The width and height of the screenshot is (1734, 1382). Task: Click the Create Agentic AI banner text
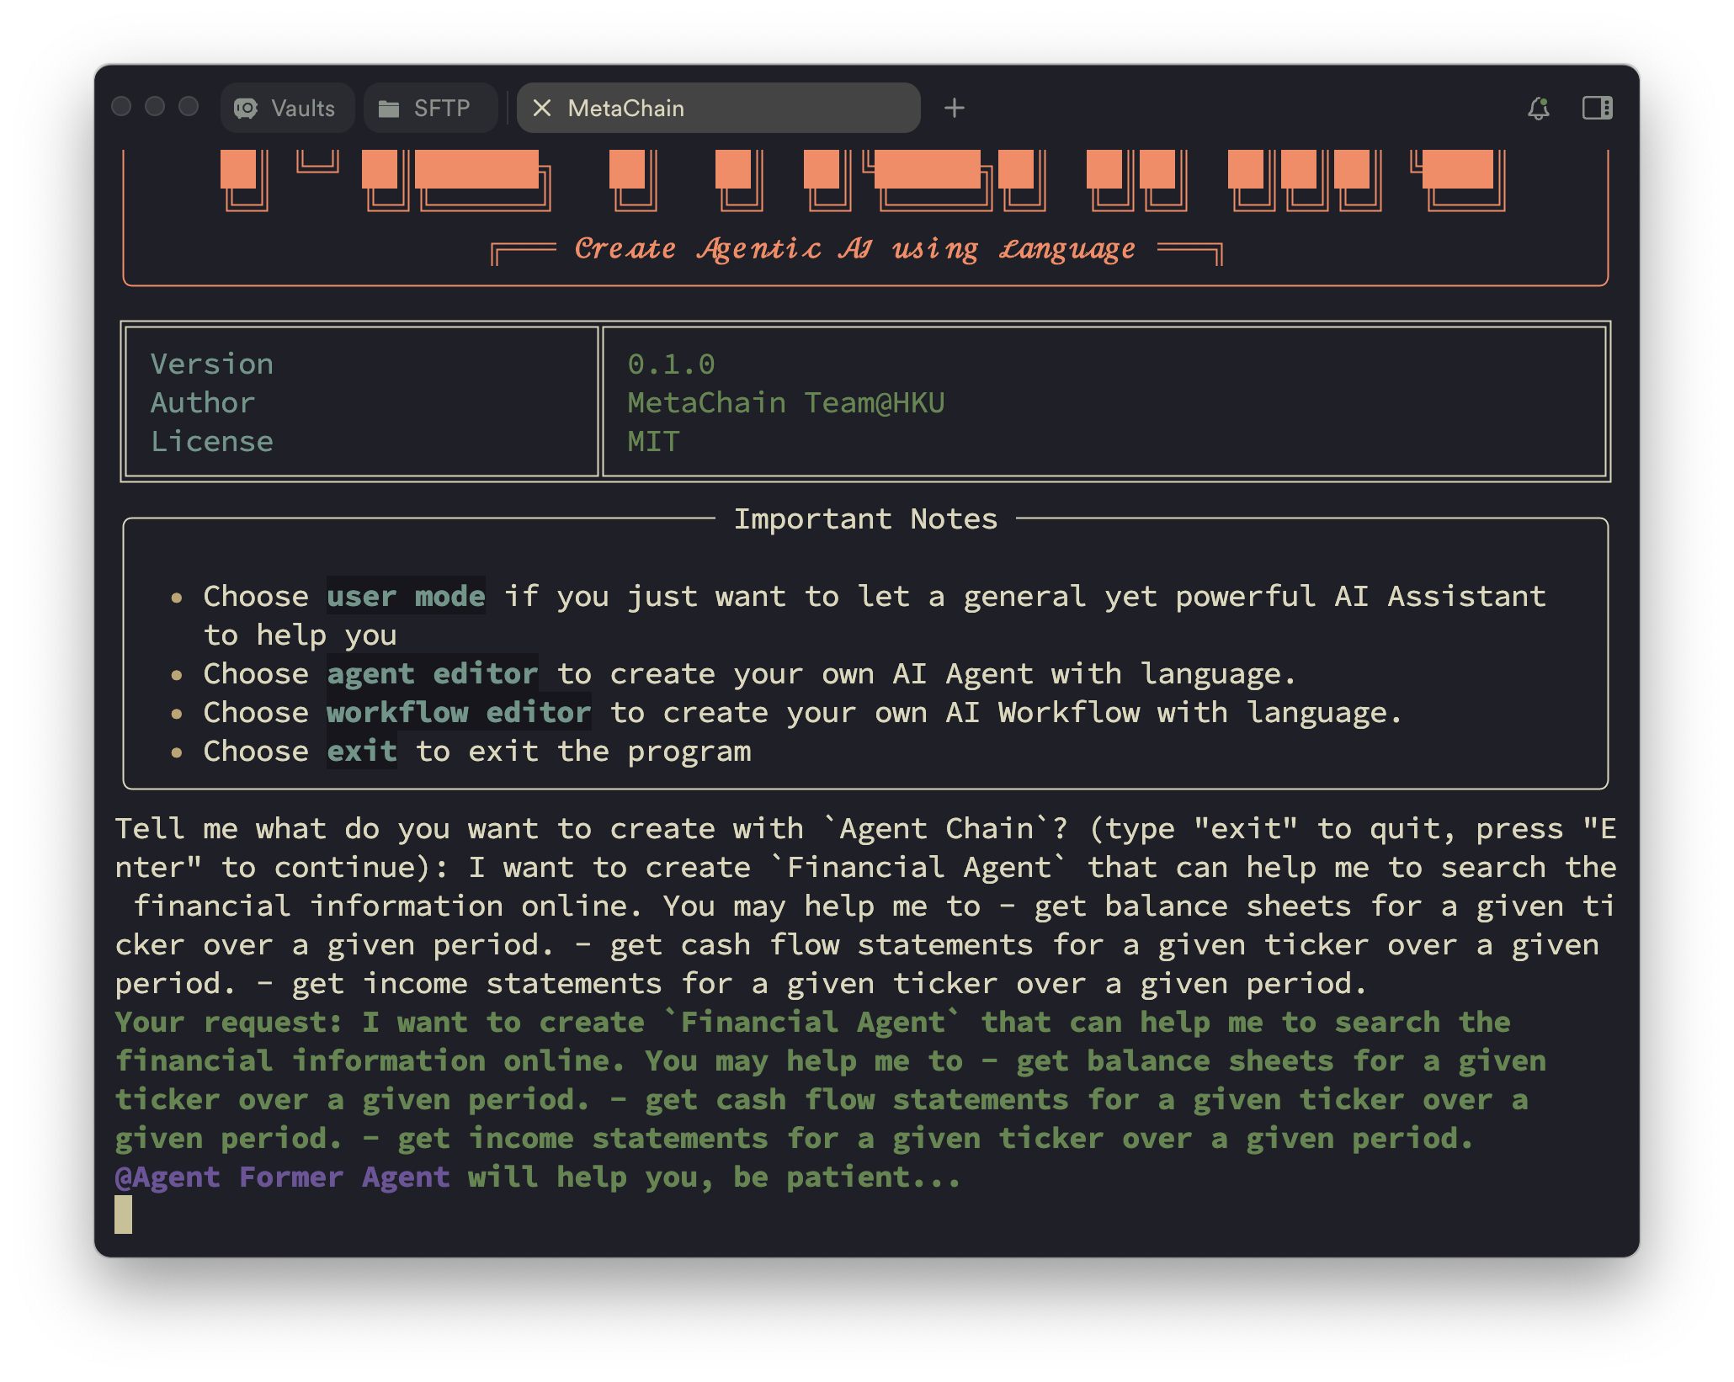click(854, 247)
